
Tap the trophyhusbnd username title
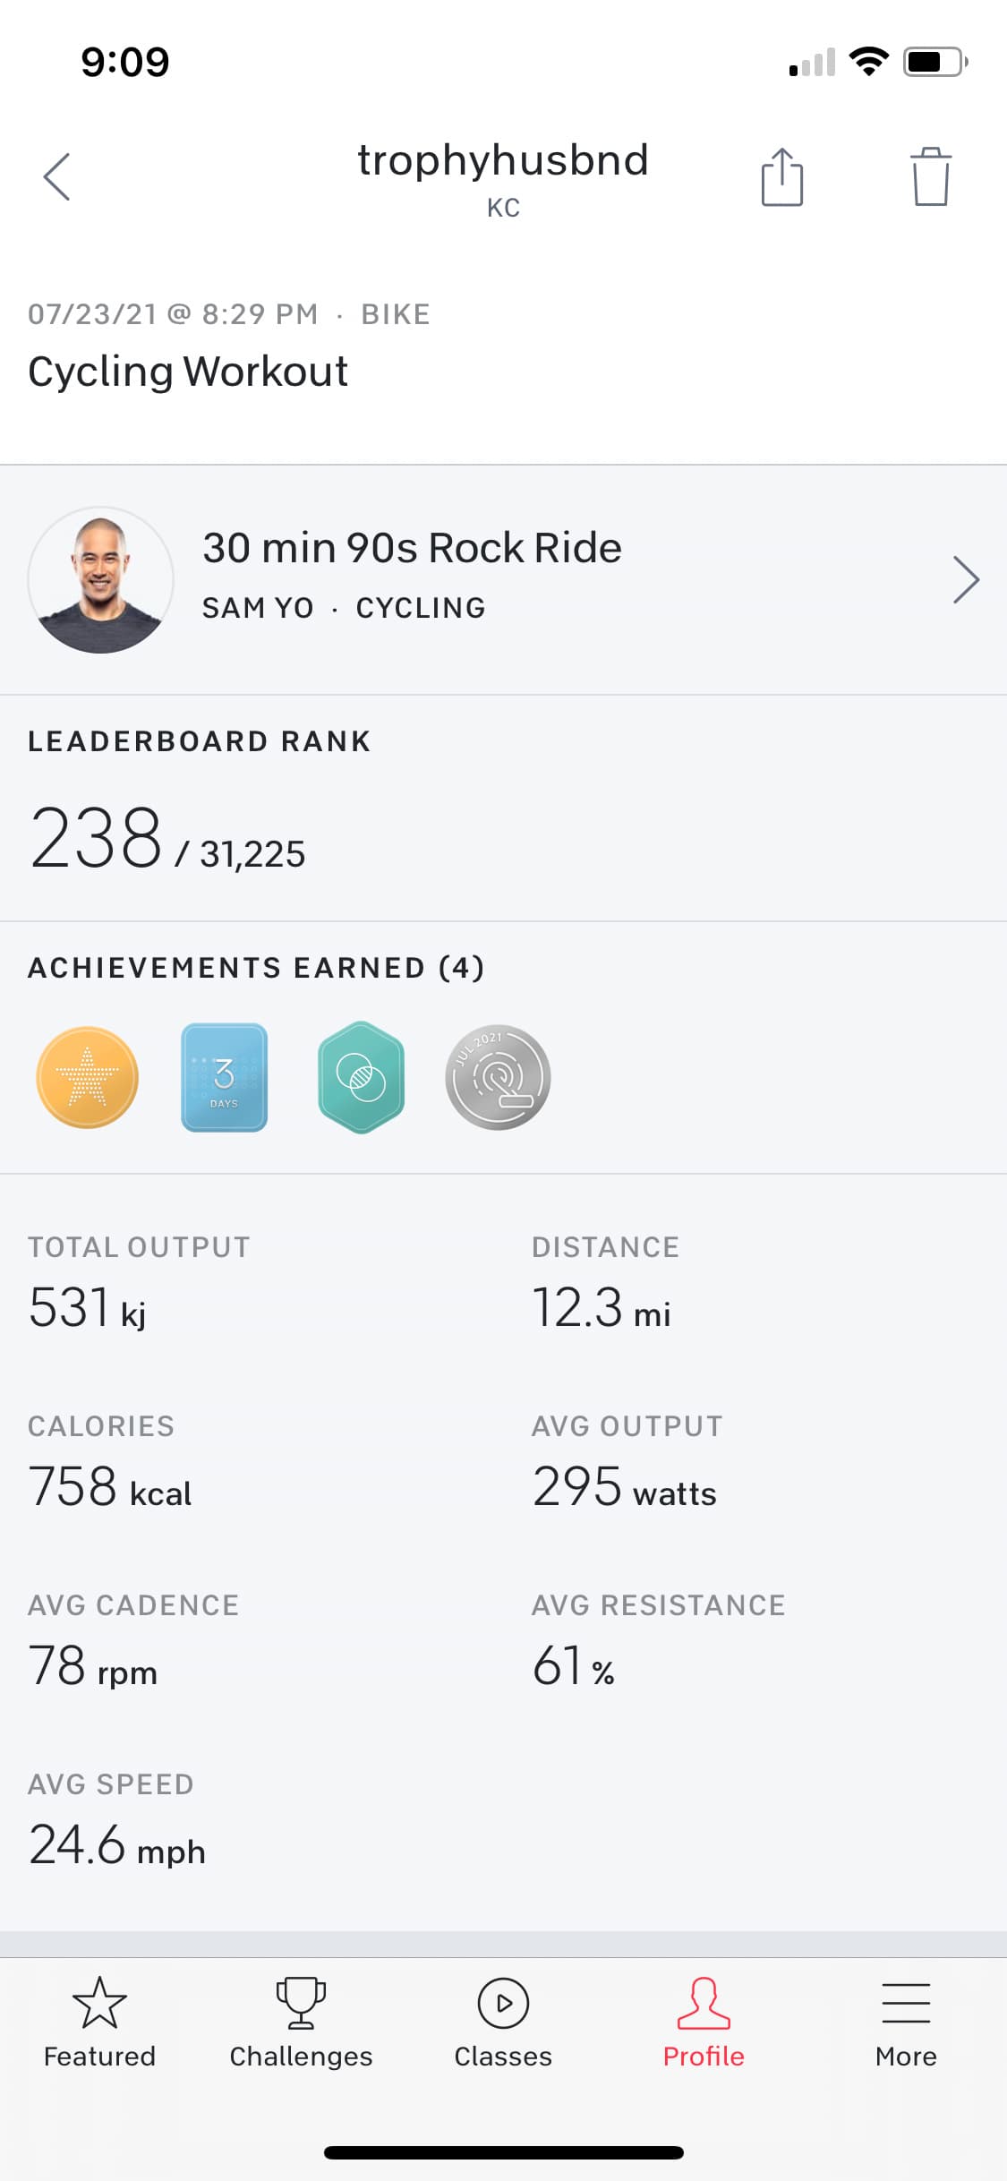click(x=503, y=161)
